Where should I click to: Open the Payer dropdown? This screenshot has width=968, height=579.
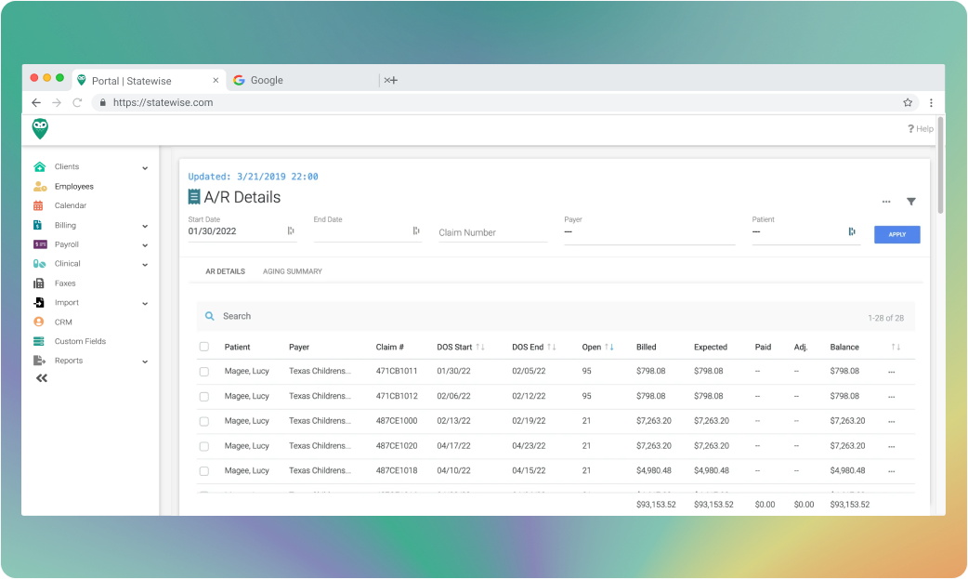click(x=648, y=230)
